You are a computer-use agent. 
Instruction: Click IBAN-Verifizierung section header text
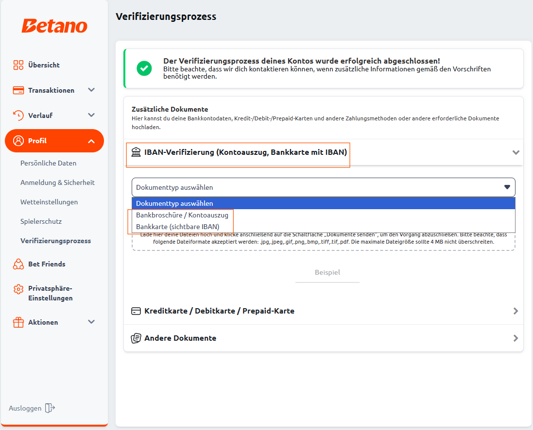pos(245,152)
